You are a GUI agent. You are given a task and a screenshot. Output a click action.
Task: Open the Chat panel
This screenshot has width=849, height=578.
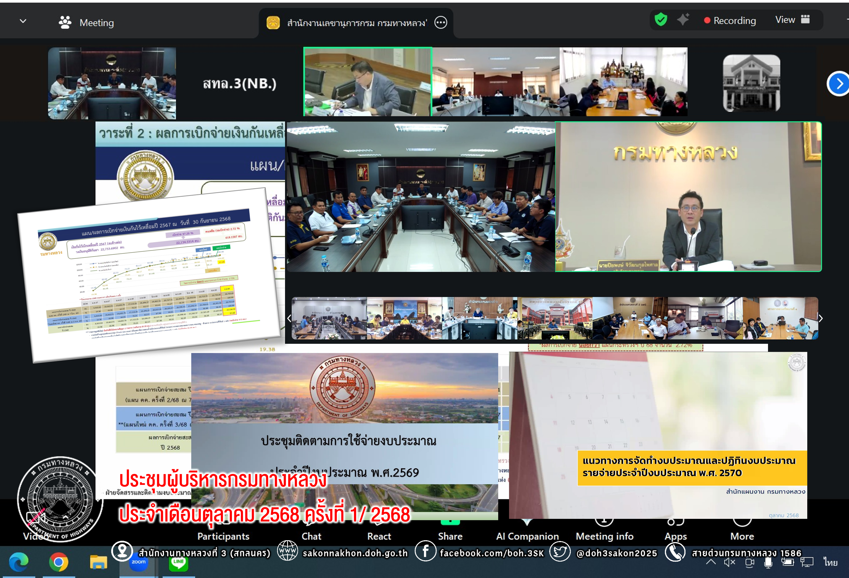311,536
